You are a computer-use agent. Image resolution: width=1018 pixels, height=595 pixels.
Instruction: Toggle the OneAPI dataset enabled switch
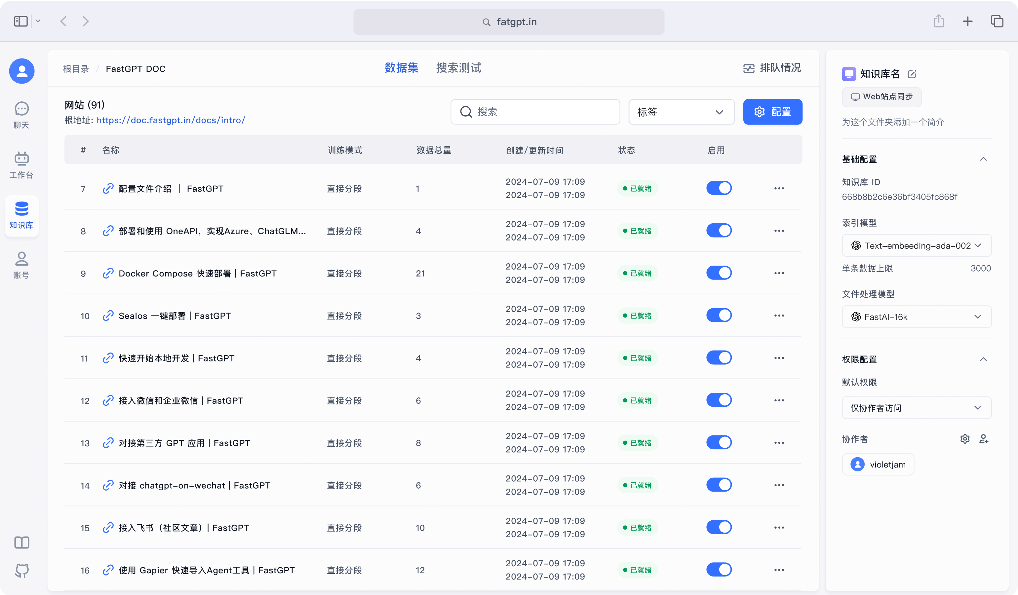tap(719, 231)
